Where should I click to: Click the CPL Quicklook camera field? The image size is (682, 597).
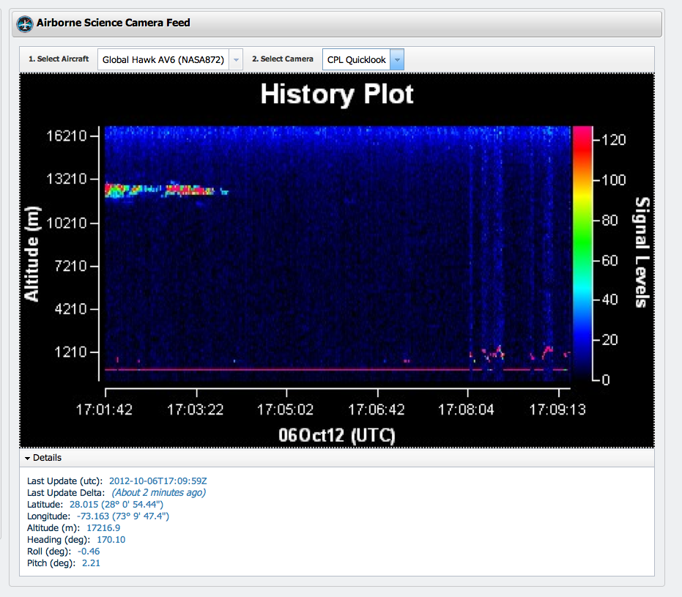click(356, 60)
